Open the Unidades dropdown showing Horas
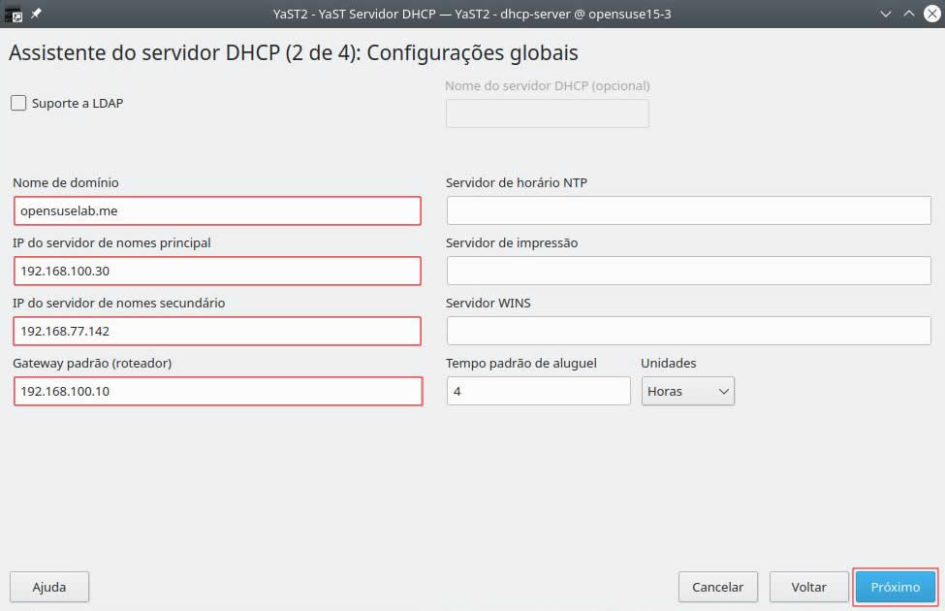Image resolution: width=945 pixels, height=611 pixels. point(687,391)
